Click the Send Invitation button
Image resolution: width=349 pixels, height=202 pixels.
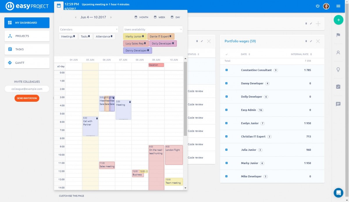tap(27, 98)
